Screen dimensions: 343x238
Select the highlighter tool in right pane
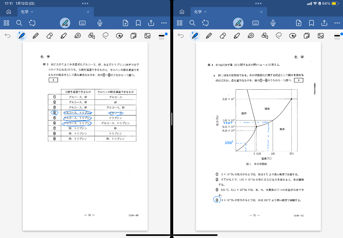(237, 36)
